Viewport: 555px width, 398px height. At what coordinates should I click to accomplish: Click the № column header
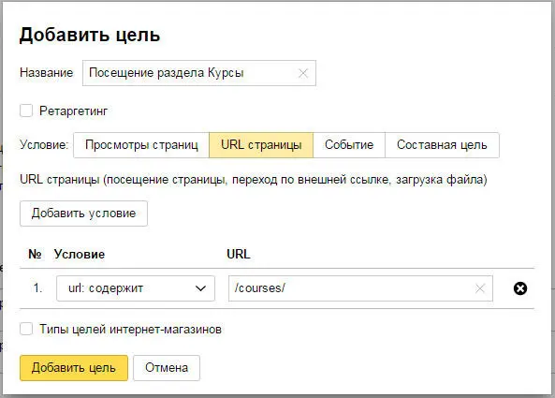coord(35,254)
